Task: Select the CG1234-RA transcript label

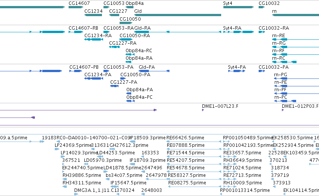Action: tap(98, 36)
